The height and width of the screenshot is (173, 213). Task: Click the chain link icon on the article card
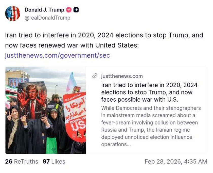click(x=95, y=76)
